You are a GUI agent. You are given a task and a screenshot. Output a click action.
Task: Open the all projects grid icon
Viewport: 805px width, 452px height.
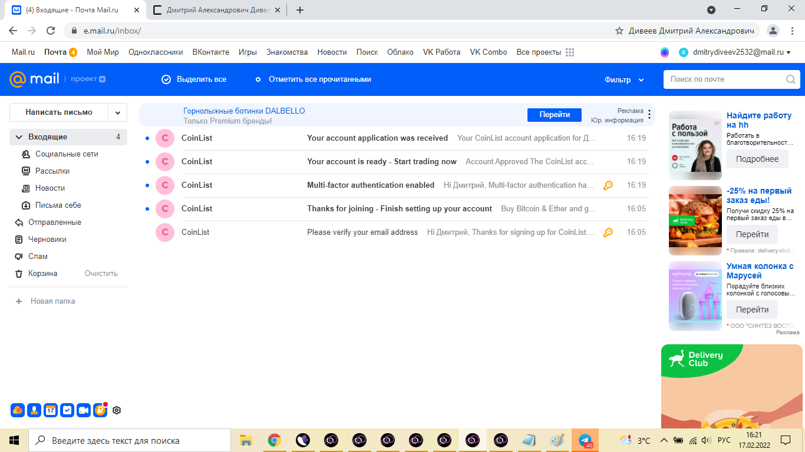pos(570,52)
